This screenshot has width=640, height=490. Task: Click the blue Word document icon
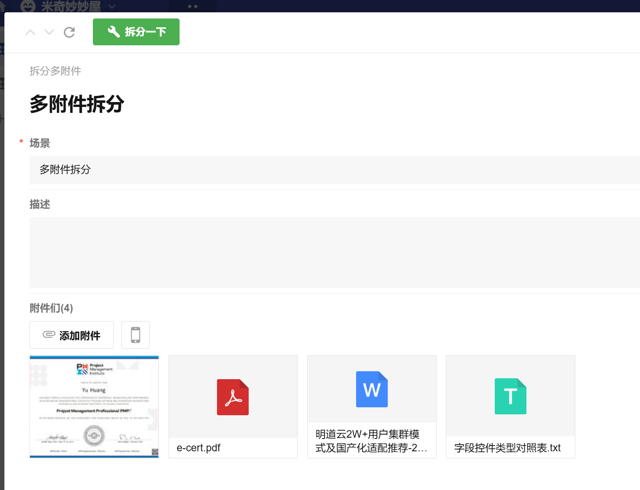pyautogui.click(x=372, y=389)
